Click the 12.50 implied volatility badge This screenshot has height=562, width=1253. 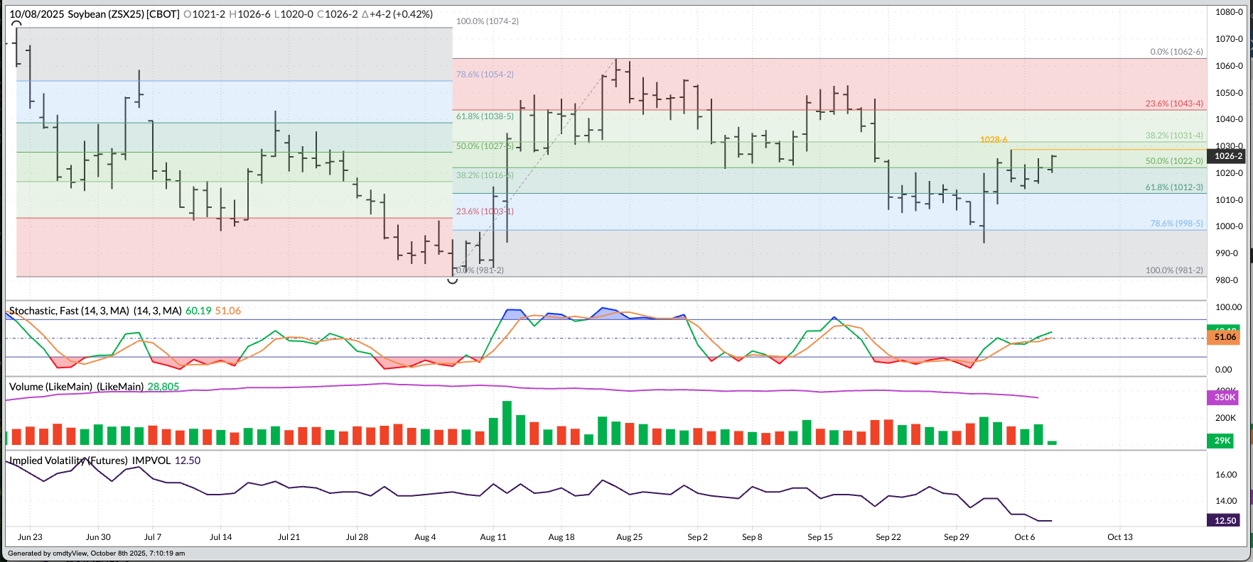(1225, 520)
